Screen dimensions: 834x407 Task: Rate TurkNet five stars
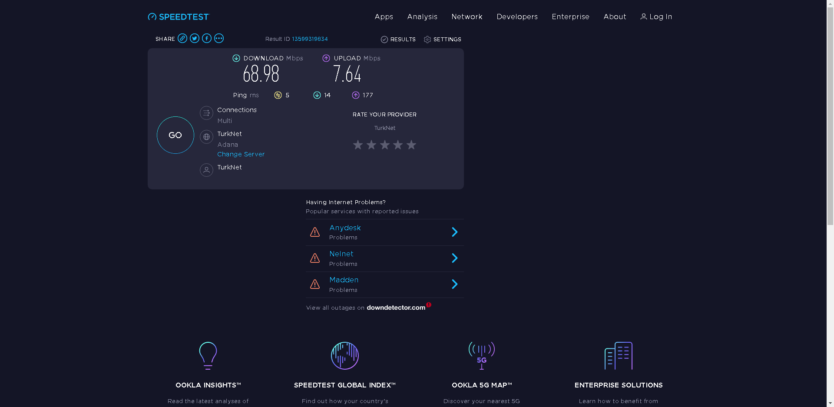click(411, 145)
